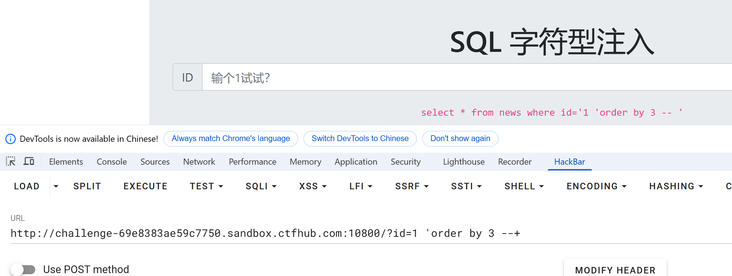Toggle the Use POST method switch
This screenshot has width=732, height=276.
pyautogui.click(x=23, y=269)
